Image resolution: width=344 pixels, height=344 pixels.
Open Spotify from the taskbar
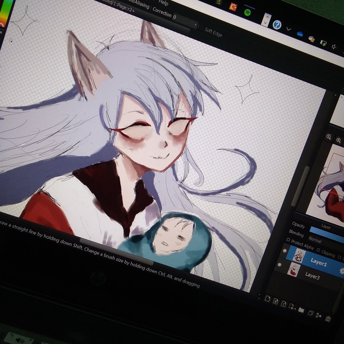point(248,12)
